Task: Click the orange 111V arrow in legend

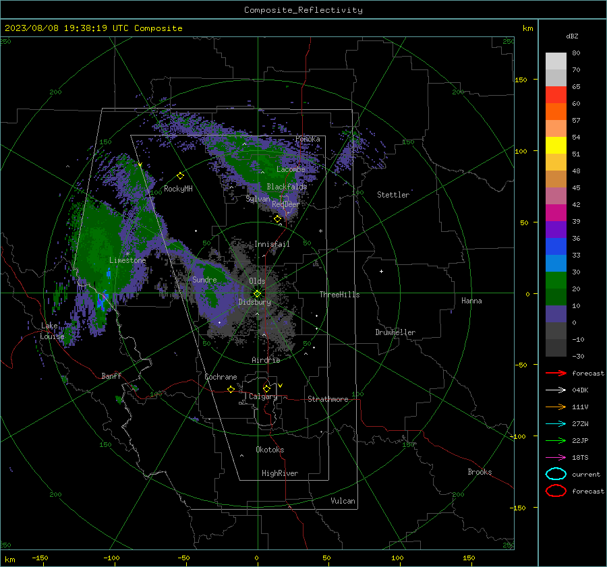Action: tap(556, 407)
